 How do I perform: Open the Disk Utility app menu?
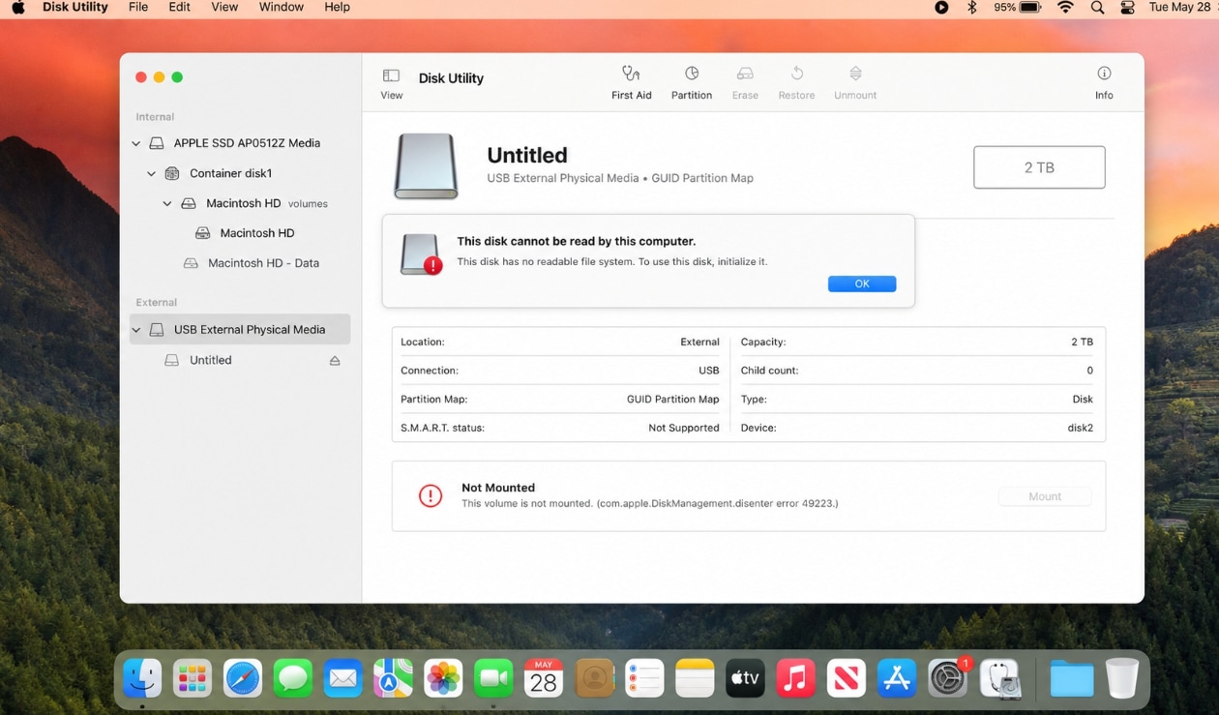75,7
